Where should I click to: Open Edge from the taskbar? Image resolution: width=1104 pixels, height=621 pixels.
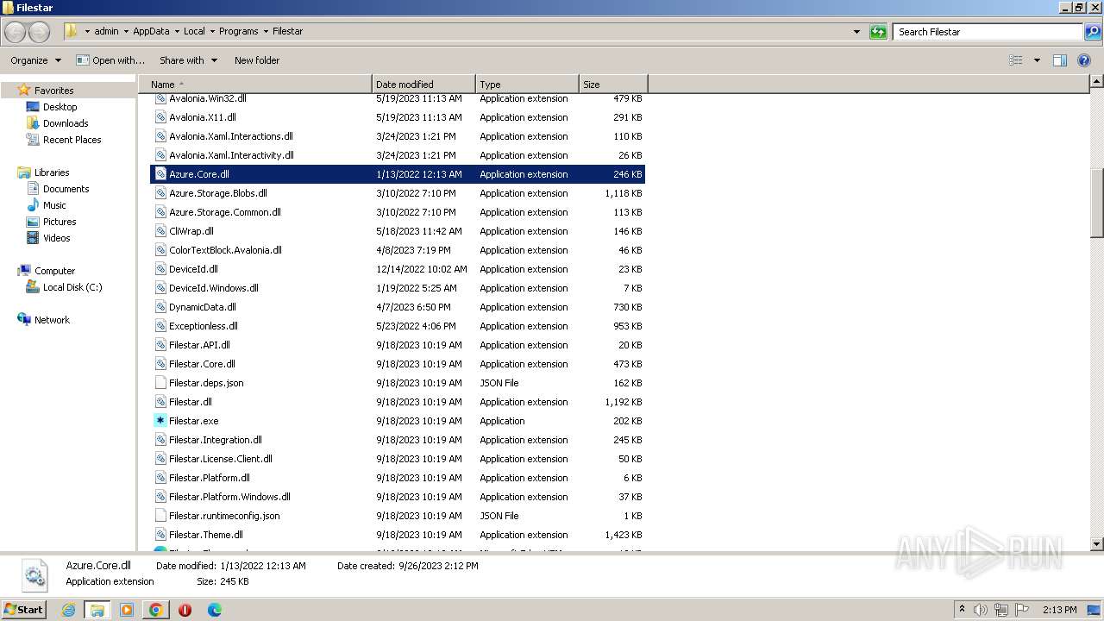214,610
